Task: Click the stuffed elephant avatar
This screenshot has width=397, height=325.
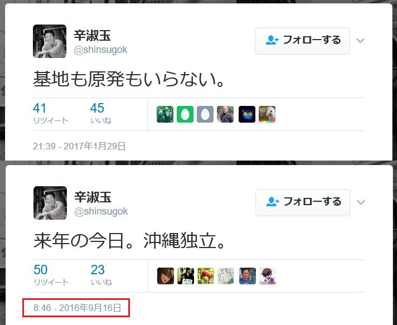Action: coord(267,114)
